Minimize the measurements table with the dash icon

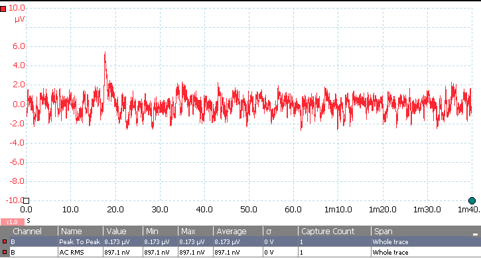(475, 234)
